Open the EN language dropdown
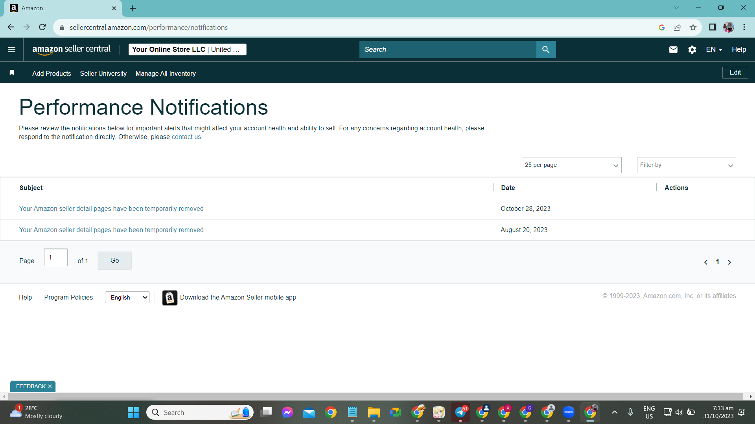The width and height of the screenshot is (755, 424). click(714, 49)
